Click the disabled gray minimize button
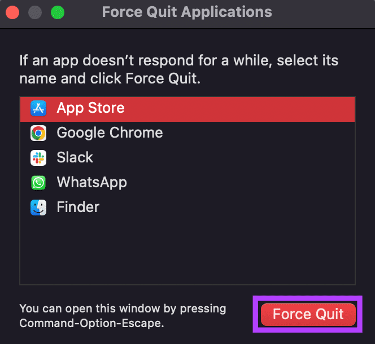The width and height of the screenshot is (375, 344). click(x=35, y=12)
